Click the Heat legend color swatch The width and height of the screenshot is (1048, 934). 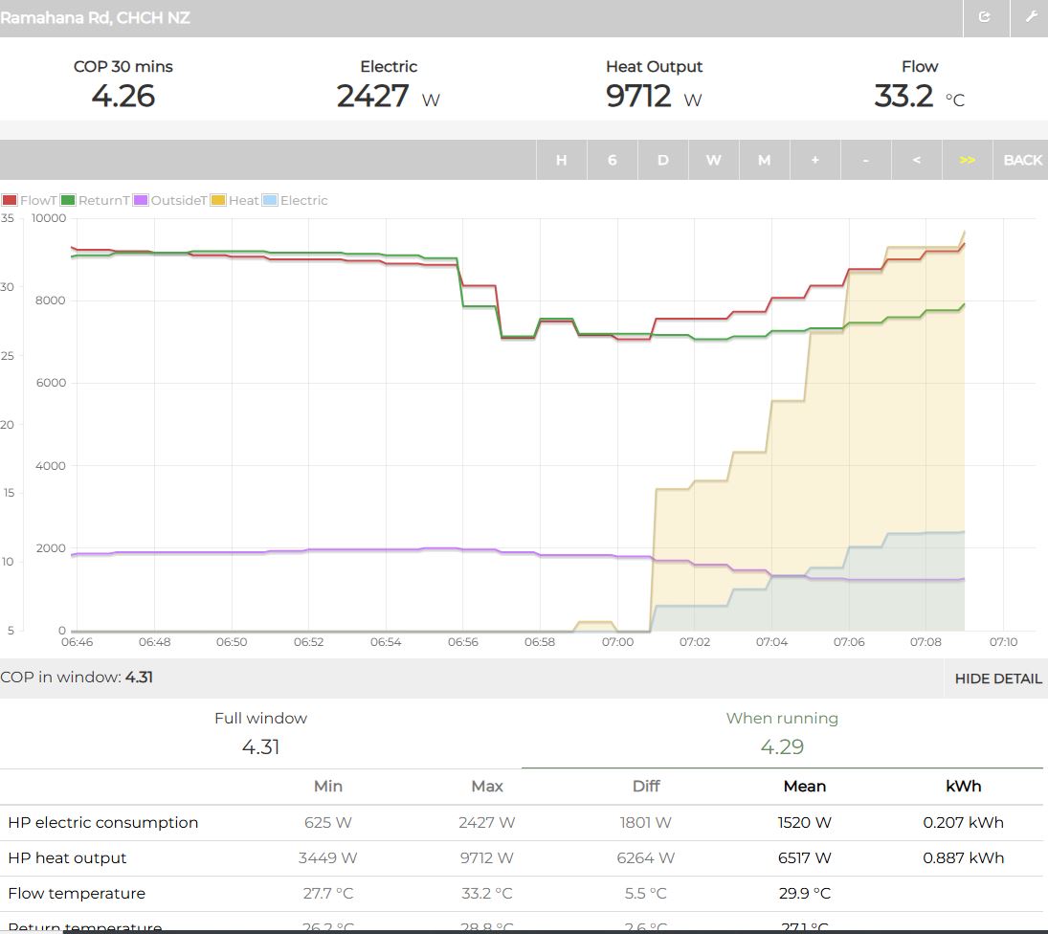point(218,201)
